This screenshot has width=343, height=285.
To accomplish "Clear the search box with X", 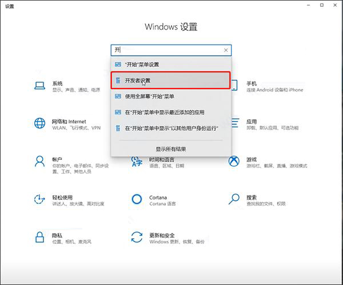I will click(226, 50).
